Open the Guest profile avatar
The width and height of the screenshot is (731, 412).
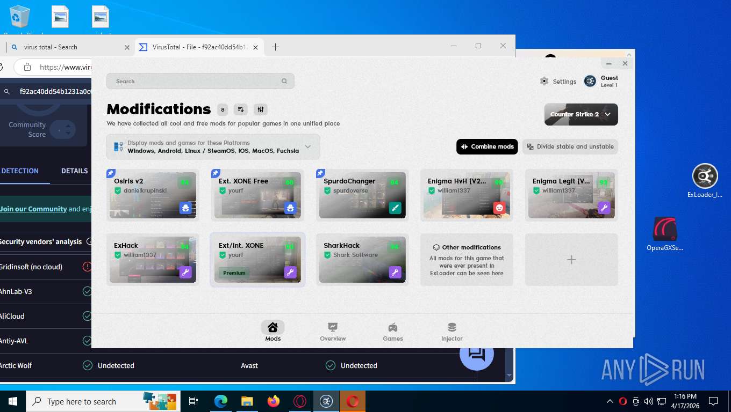coord(590,81)
